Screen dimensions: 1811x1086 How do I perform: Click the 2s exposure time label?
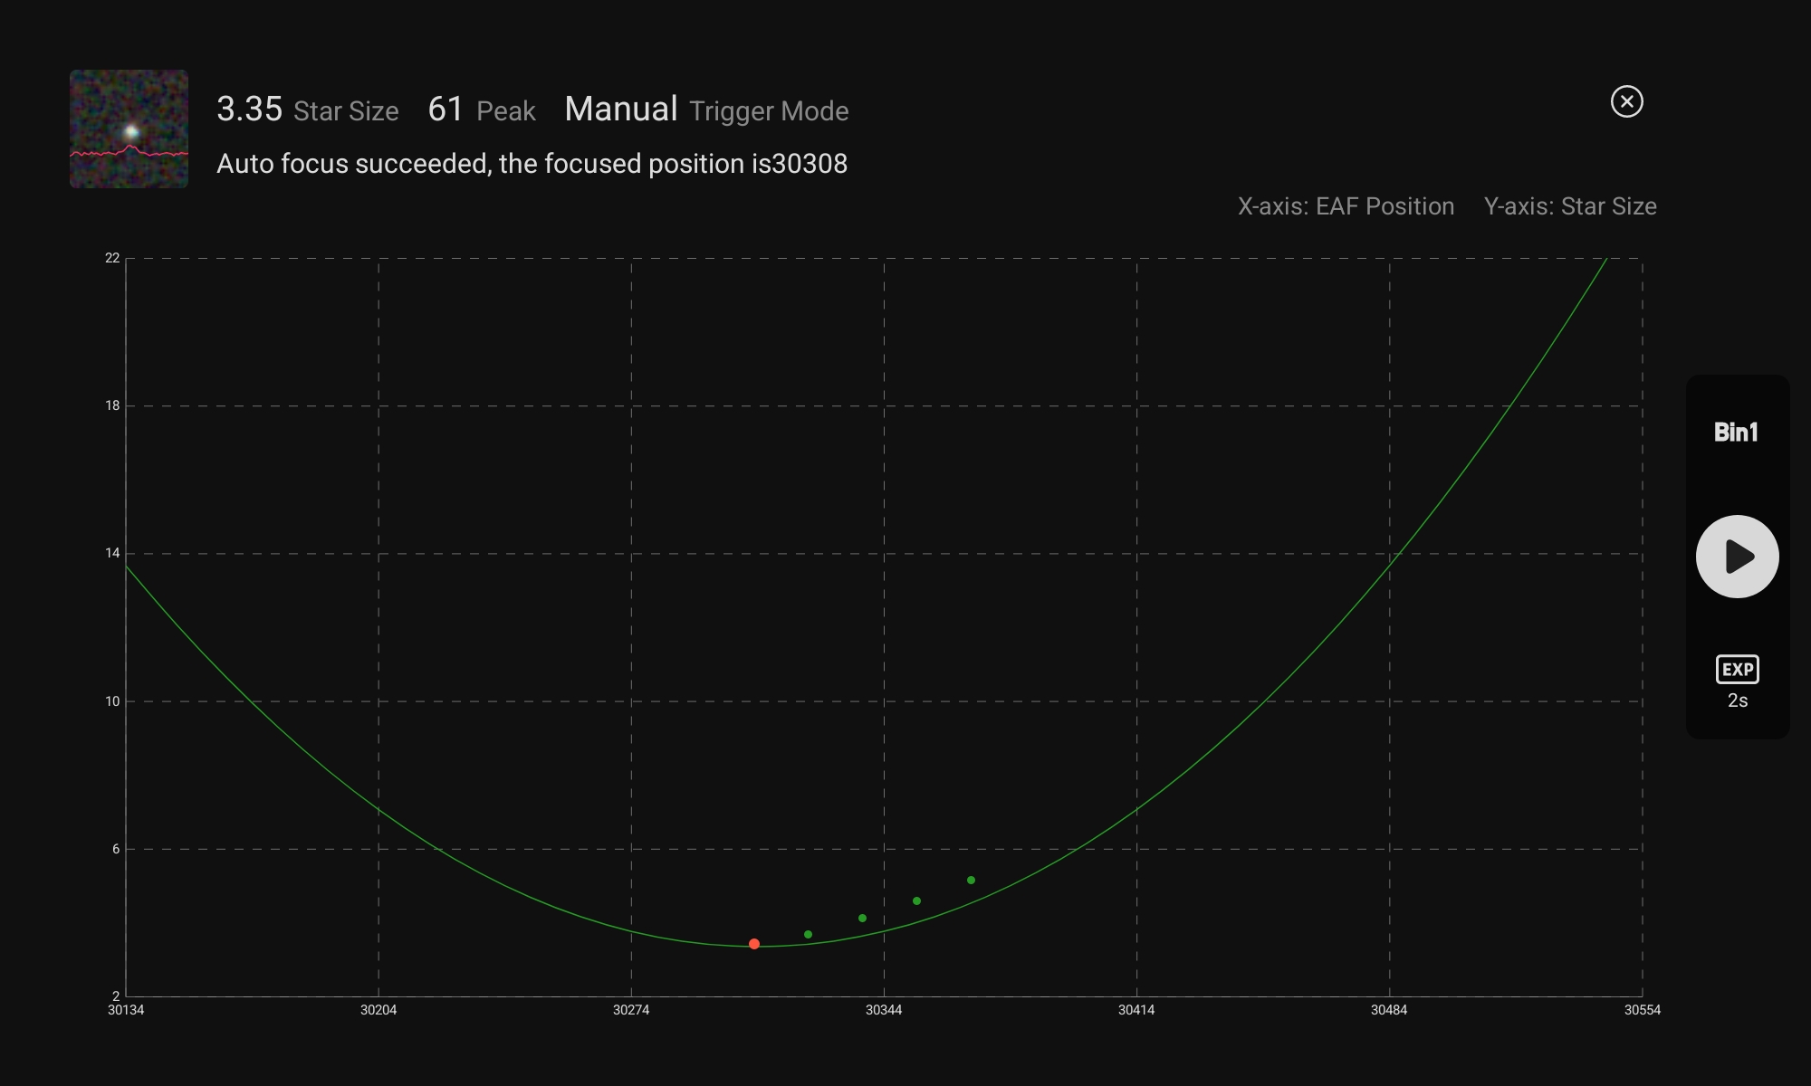coord(1737,700)
